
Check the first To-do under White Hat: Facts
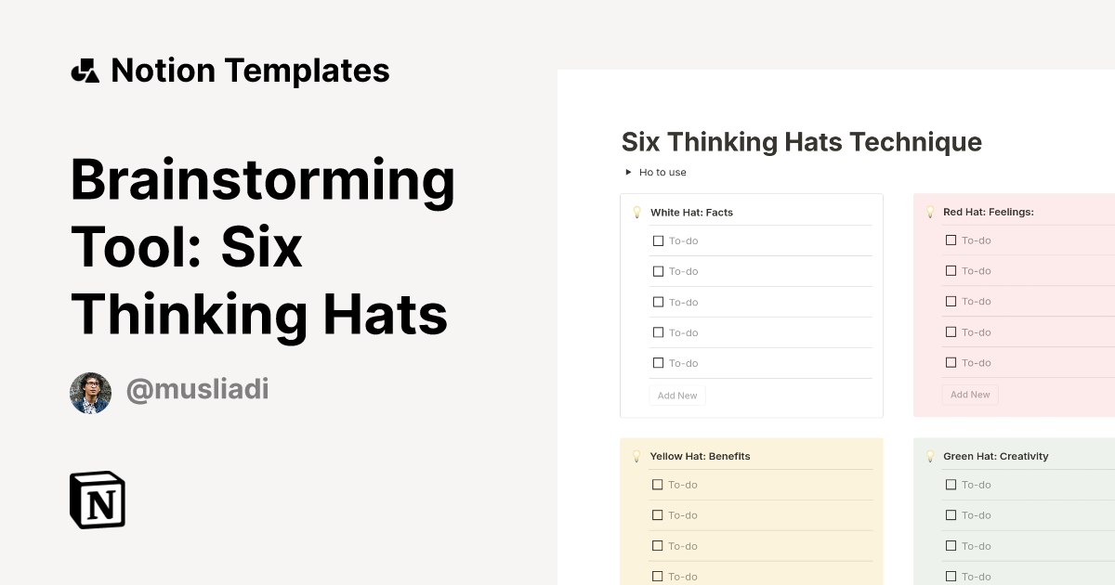(659, 240)
